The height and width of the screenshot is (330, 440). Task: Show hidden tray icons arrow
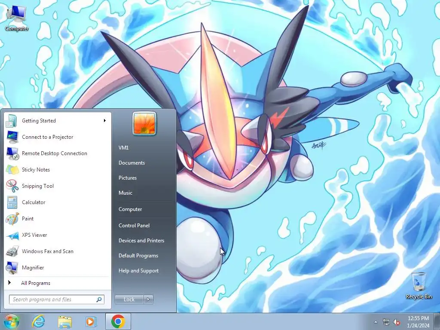[x=376, y=322]
